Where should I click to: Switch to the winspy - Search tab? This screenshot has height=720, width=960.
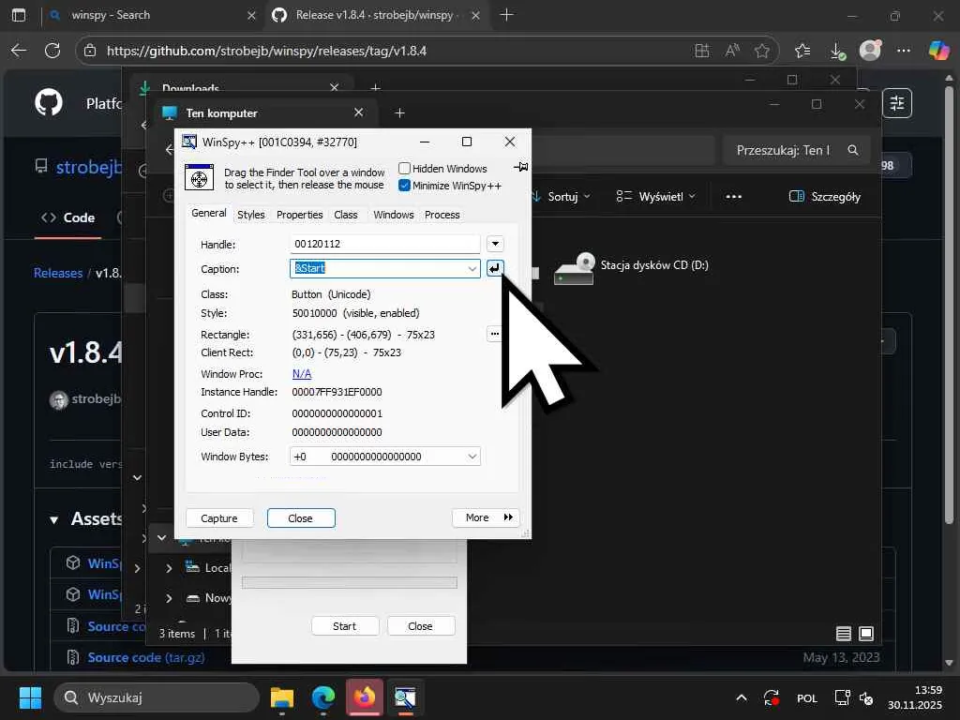[x=152, y=15]
